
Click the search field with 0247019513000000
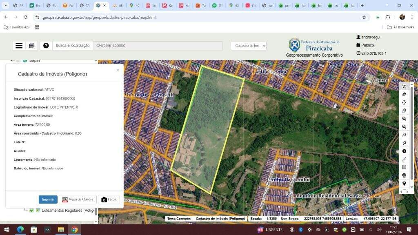(158, 46)
